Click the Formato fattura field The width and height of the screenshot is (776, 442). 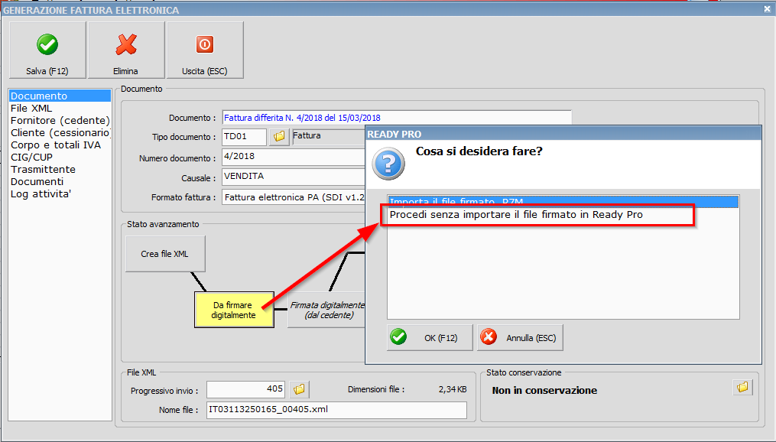coord(294,197)
